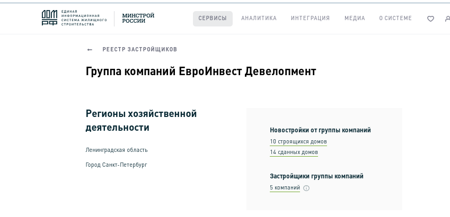Click the ДОМ.РФ logo icon
This screenshot has height=217, width=450.
[49, 18]
